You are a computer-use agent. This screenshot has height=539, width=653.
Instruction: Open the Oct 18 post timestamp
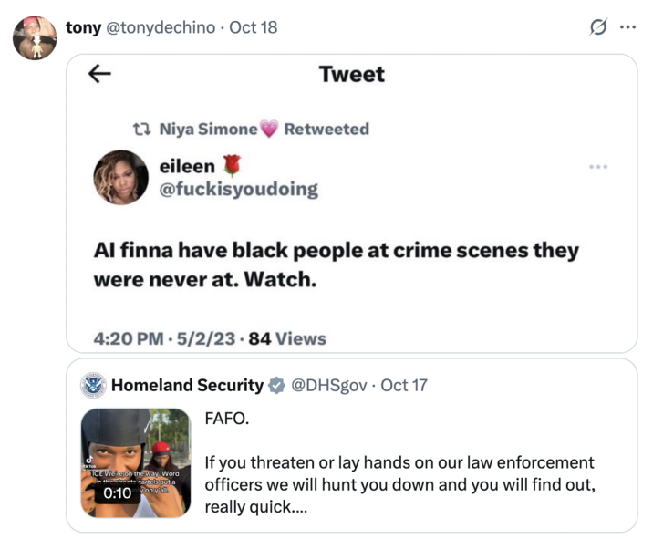[254, 27]
